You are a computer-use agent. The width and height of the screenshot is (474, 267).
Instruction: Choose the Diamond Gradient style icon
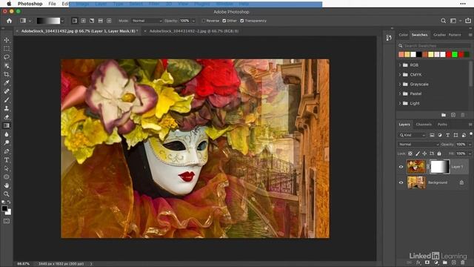tap(109, 21)
